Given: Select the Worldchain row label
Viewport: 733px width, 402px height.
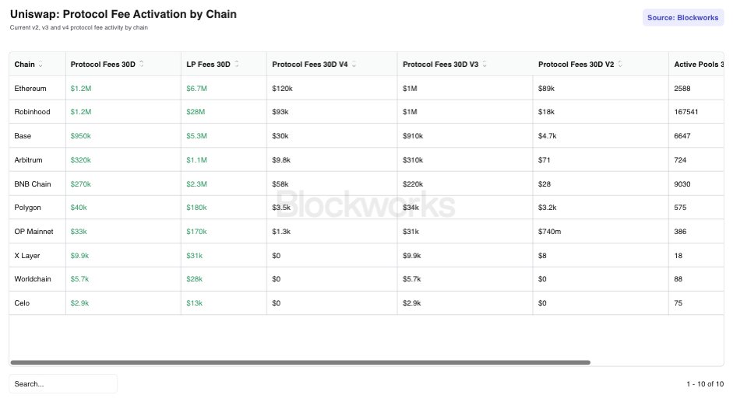Looking at the screenshot, I should 32,278.
